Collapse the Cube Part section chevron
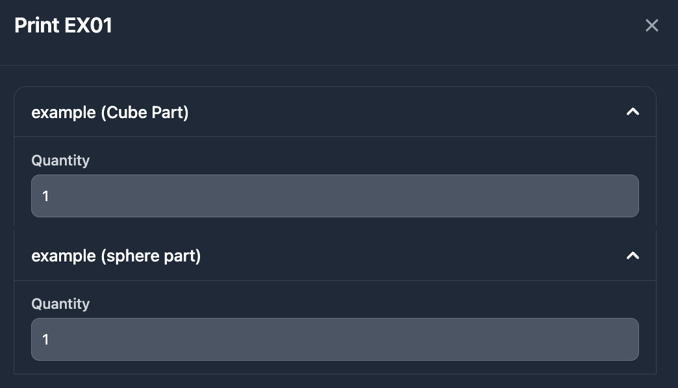The width and height of the screenshot is (678, 388). pos(633,112)
